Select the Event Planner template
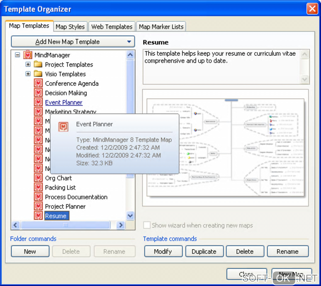Screen dimensions: 321x286 [x=64, y=102]
